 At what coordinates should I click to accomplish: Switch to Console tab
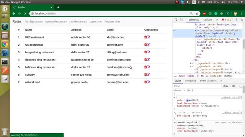click(207, 20)
